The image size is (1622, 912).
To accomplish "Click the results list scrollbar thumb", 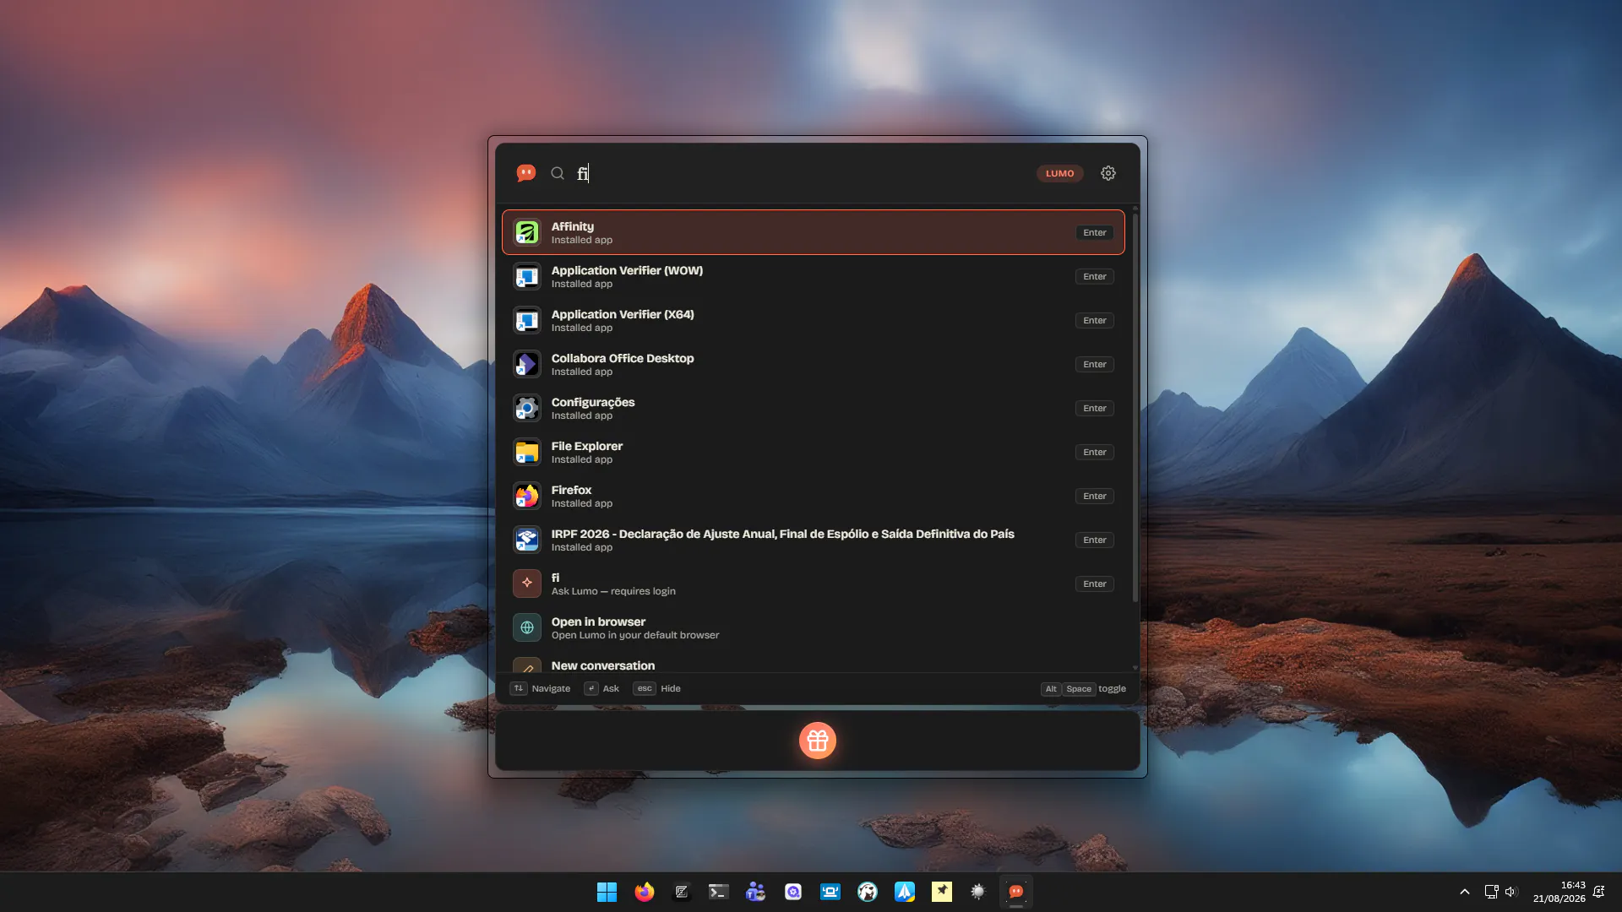I will coord(1135,407).
